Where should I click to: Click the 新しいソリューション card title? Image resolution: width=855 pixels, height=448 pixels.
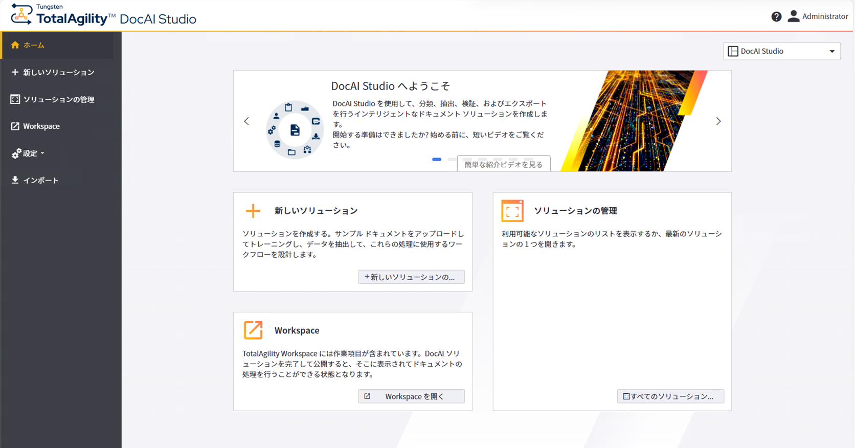pos(316,211)
